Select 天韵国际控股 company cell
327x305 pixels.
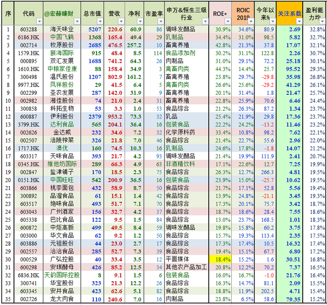pos(62,275)
